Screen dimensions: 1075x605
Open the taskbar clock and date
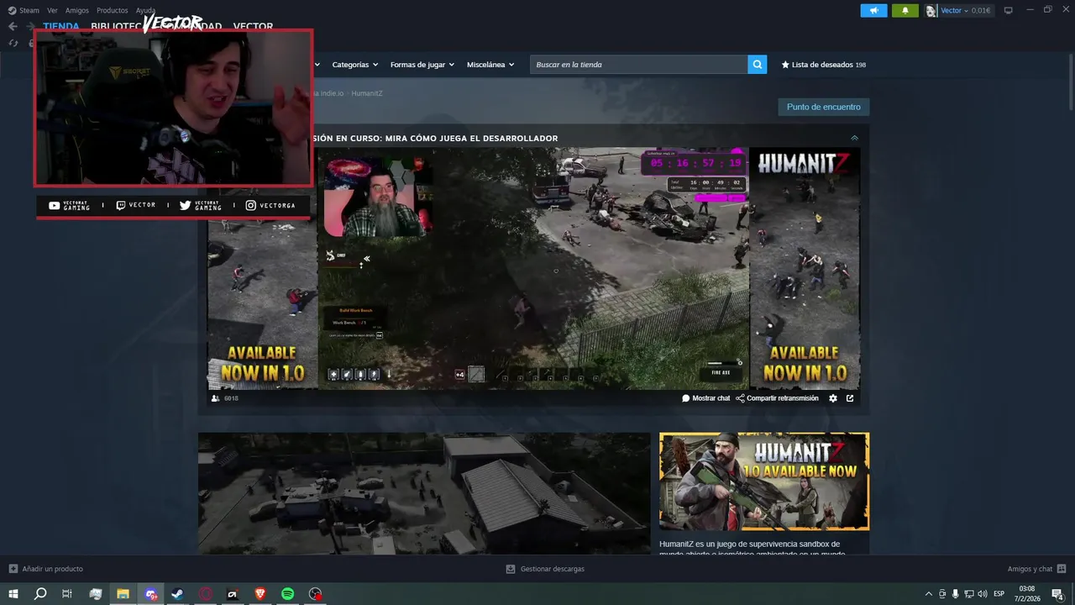[x=1027, y=594]
